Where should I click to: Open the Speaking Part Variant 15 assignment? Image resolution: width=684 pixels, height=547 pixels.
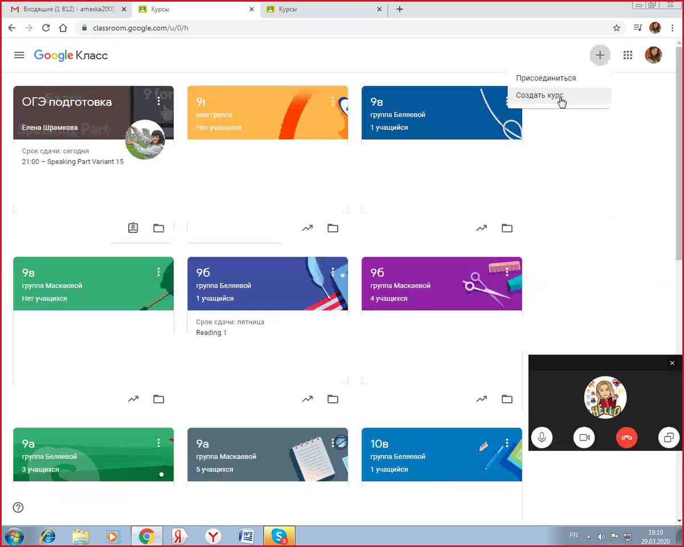(x=72, y=161)
